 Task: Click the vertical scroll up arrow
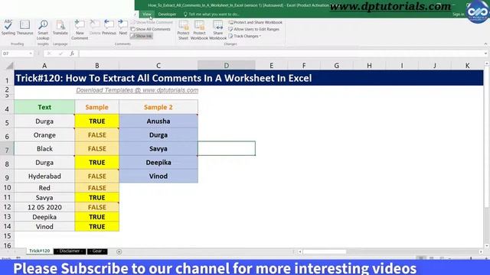[x=487, y=63]
